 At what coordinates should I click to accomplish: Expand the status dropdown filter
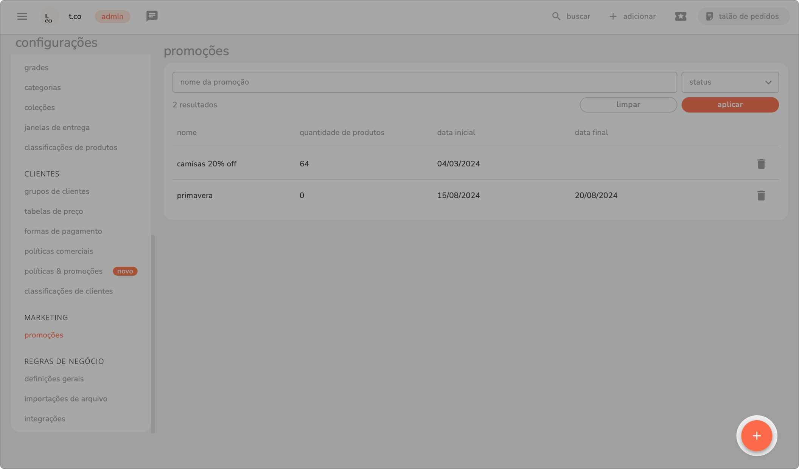[730, 82]
